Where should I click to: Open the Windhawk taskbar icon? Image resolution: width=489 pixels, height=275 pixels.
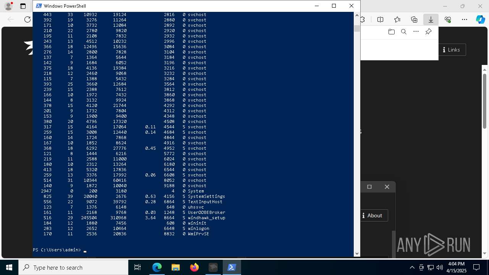(213, 267)
